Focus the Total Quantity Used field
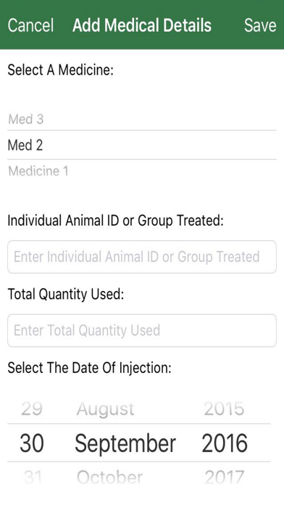Screen dimensions: 284x505 pos(142,330)
